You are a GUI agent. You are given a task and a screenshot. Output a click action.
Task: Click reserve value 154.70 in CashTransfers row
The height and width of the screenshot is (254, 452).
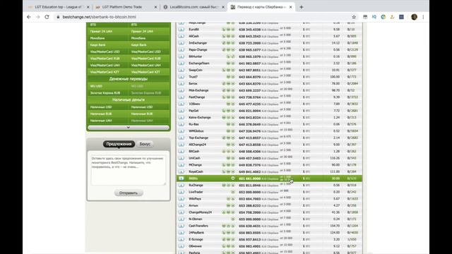(x=335, y=226)
